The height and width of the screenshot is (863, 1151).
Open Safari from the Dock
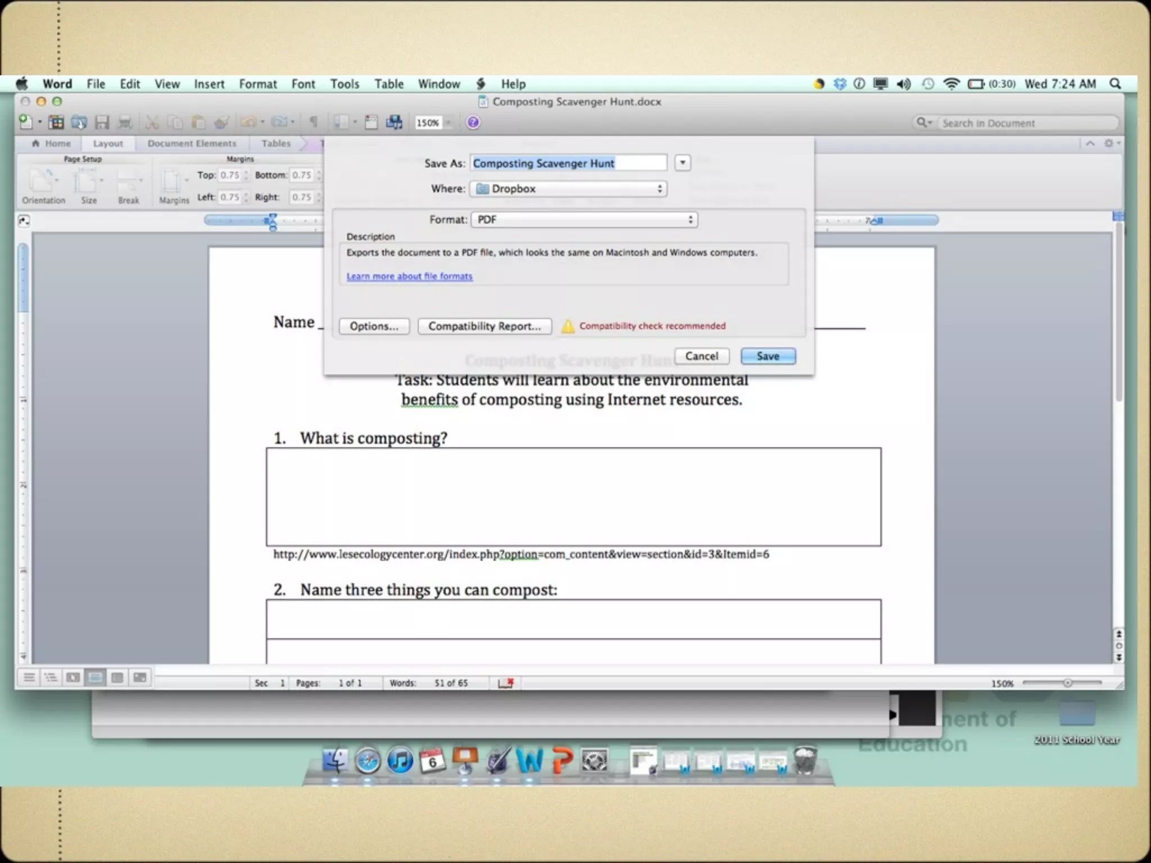pos(368,761)
